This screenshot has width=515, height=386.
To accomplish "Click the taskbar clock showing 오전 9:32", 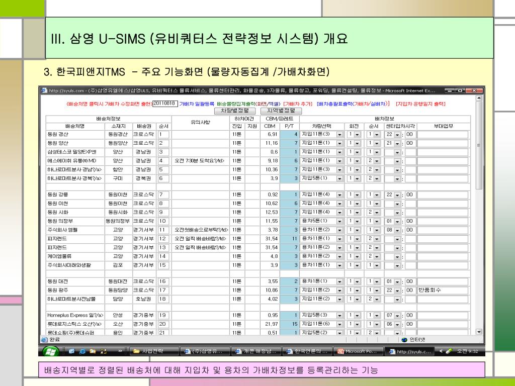I will coord(467,351).
